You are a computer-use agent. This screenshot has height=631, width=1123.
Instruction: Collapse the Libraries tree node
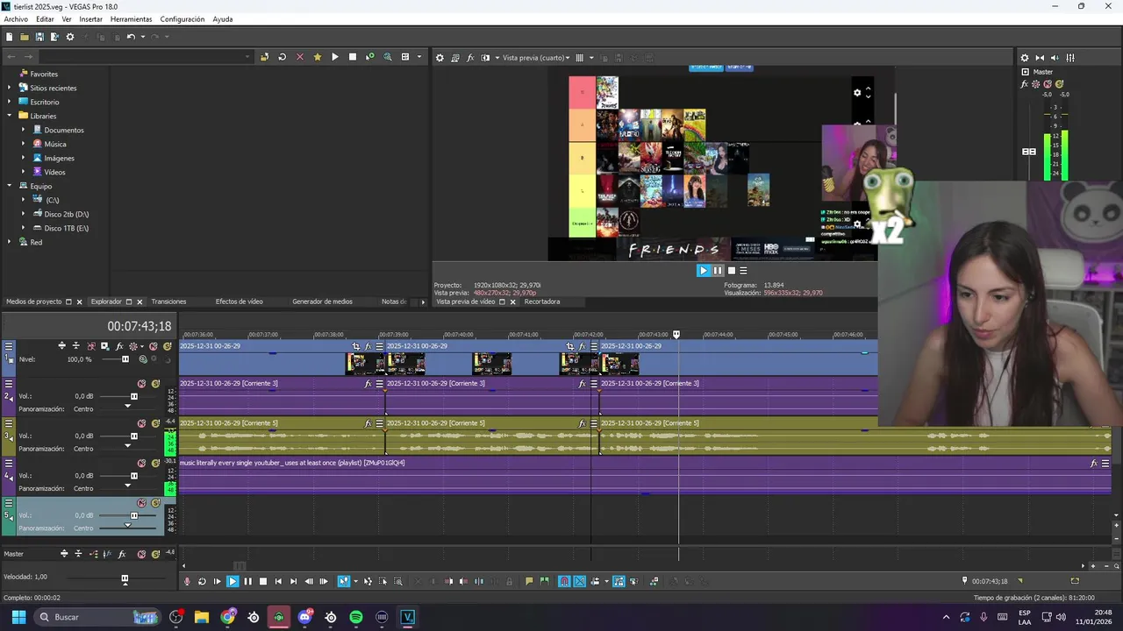click(x=11, y=116)
